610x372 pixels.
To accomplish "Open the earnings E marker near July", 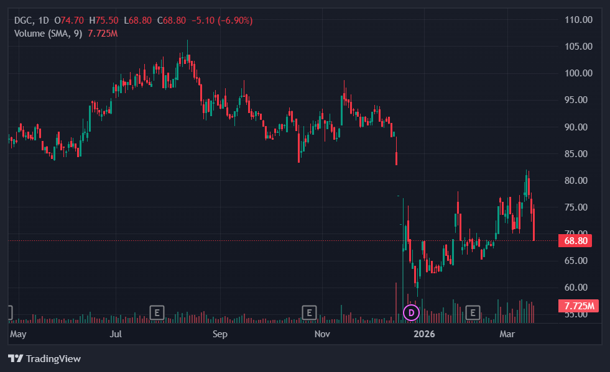I will pos(157,312).
